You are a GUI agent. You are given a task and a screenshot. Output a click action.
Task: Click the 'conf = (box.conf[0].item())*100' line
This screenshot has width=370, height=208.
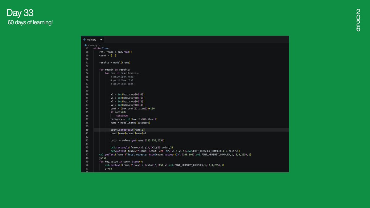tap(133, 108)
